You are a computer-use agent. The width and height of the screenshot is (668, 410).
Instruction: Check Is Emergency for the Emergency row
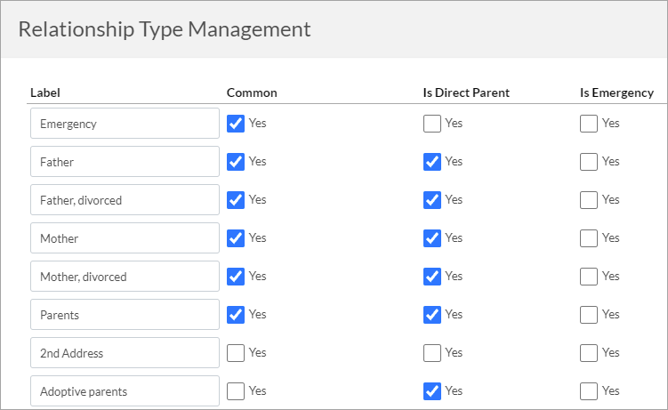click(x=589, y=124)
